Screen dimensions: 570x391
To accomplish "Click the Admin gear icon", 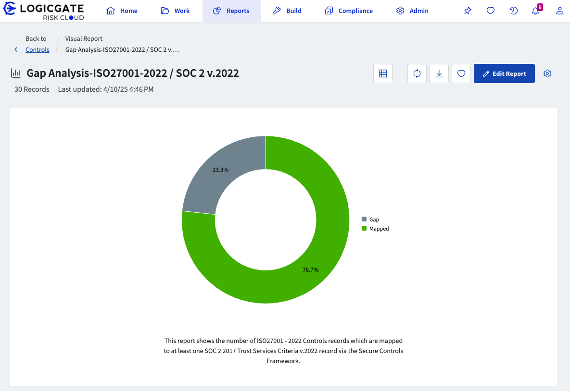I will 400,11.
